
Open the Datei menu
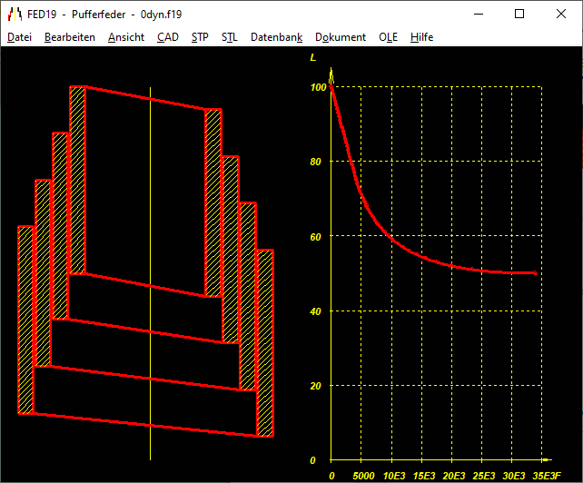click(19, 37)
